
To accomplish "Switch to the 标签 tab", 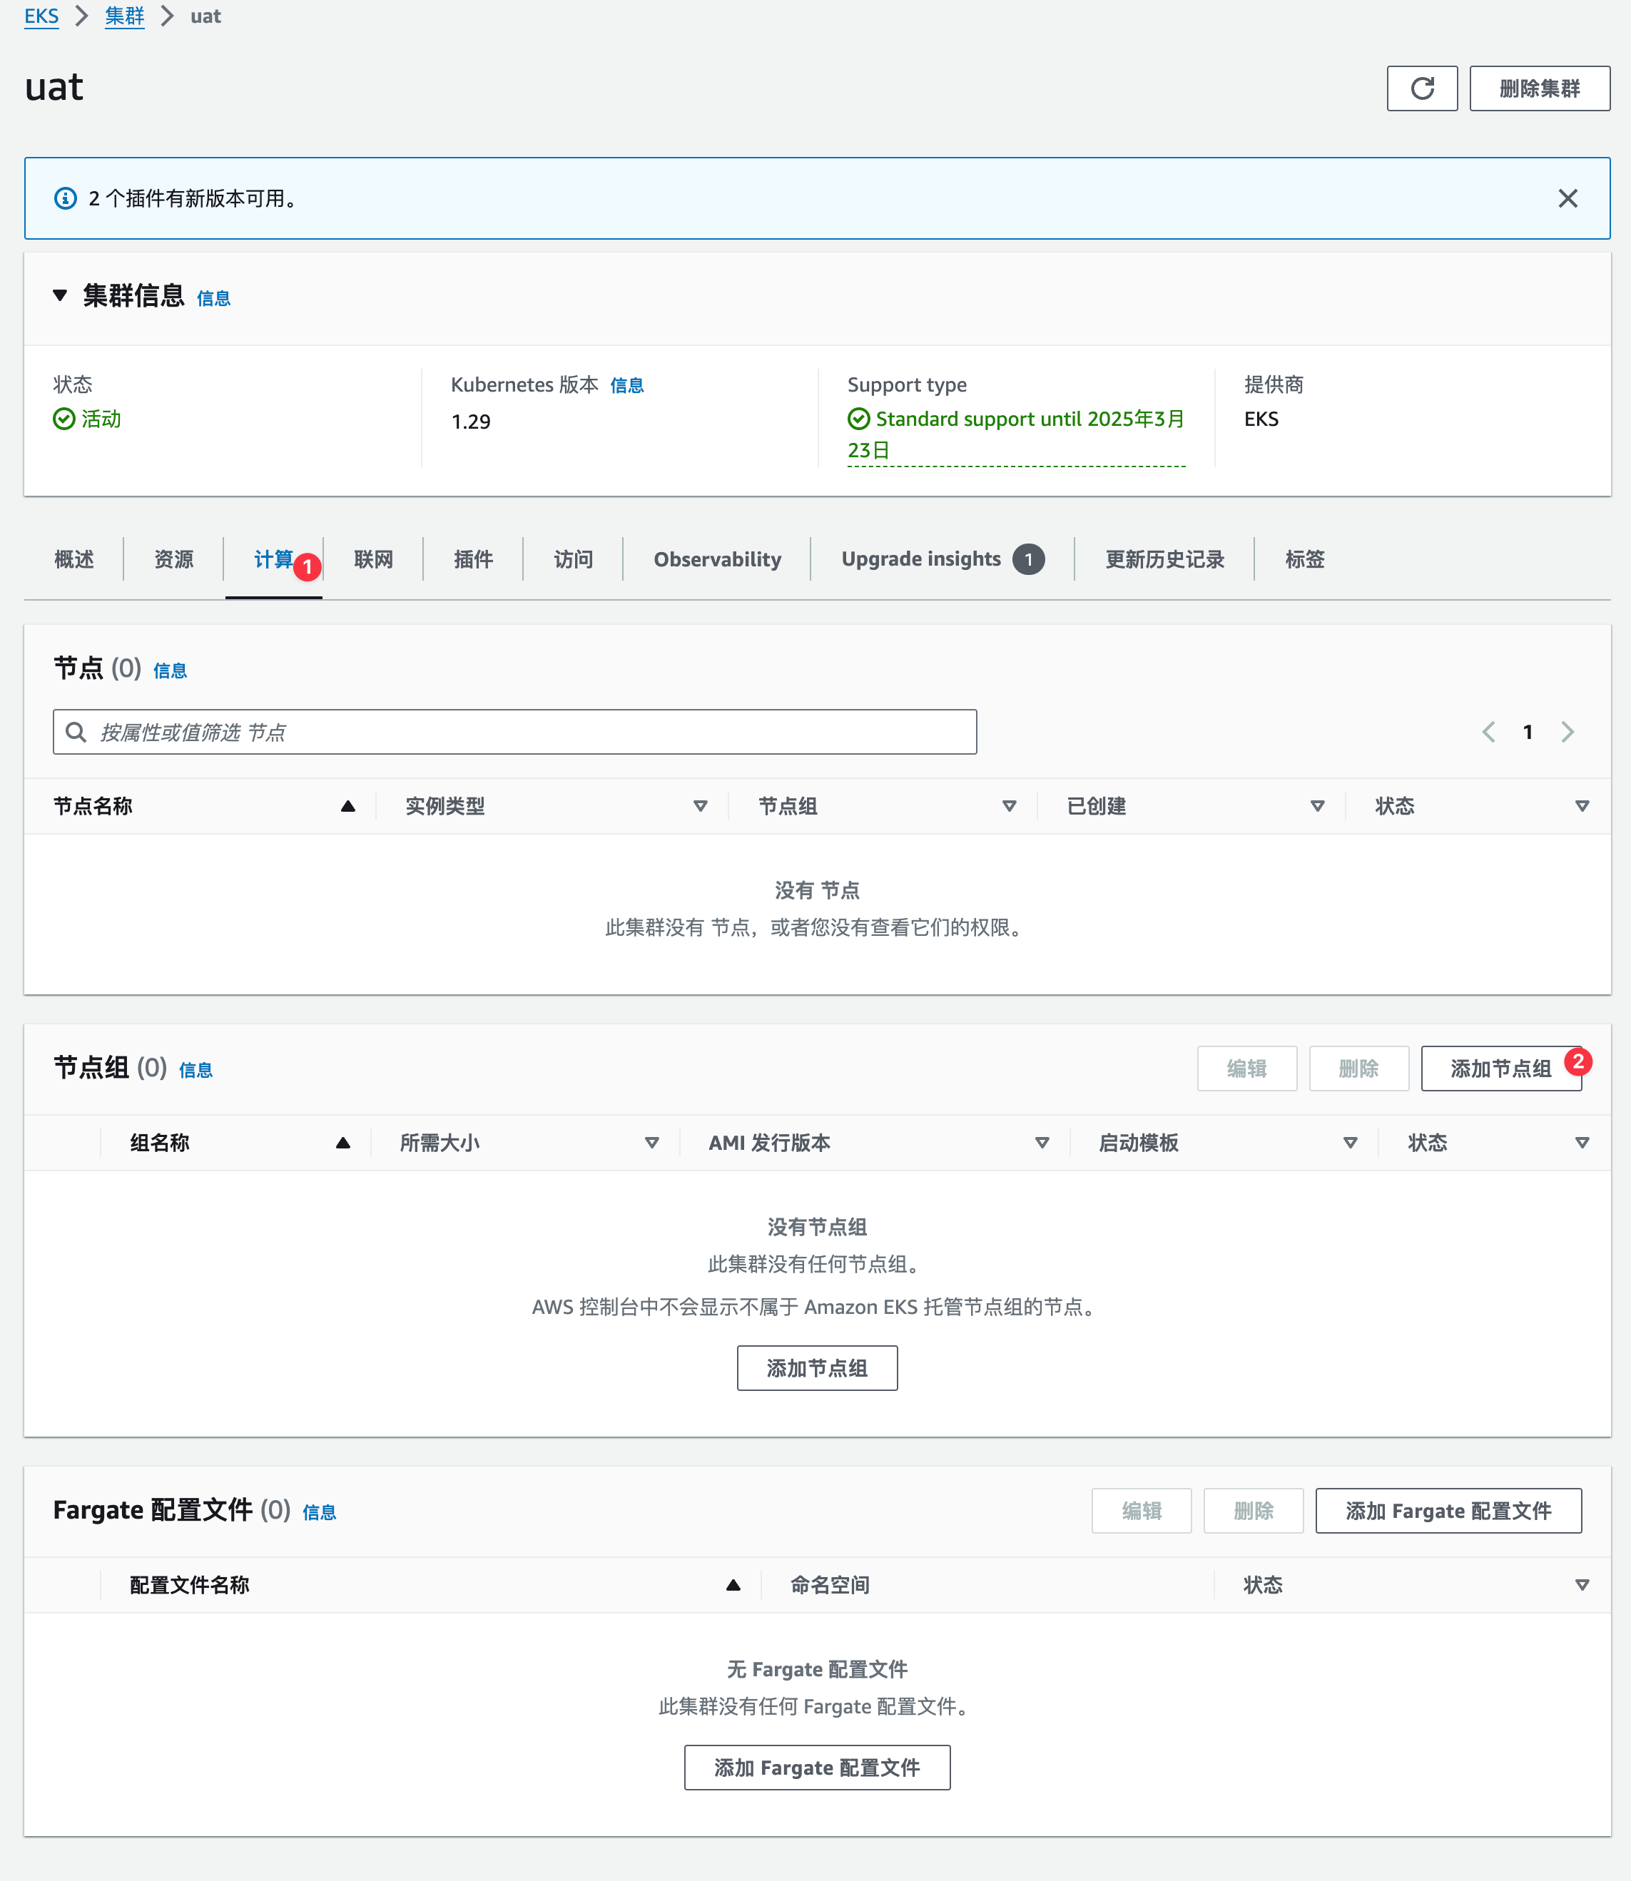I will coord(1304,560).
